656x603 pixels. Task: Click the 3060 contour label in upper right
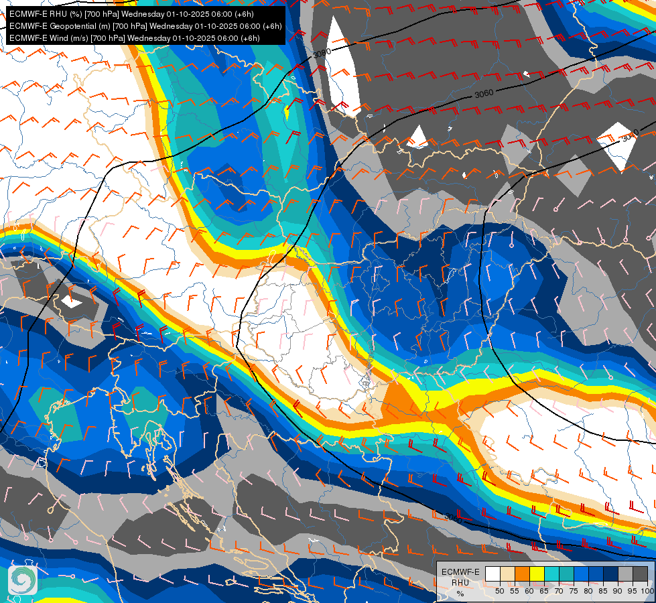[484, 93]
